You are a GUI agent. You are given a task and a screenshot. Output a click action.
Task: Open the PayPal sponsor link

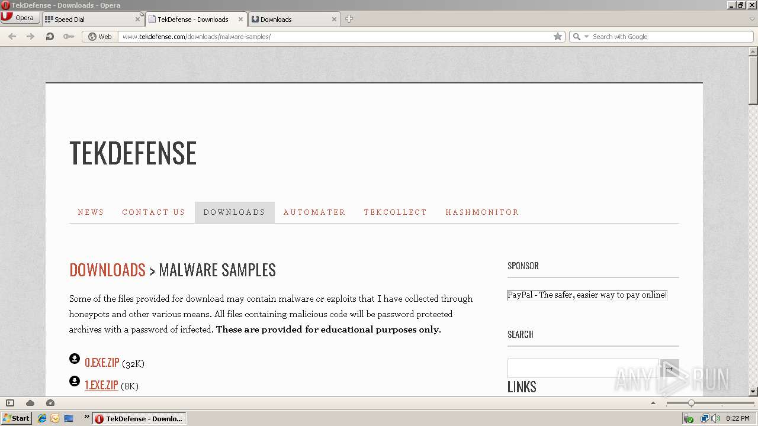[587, 295]
